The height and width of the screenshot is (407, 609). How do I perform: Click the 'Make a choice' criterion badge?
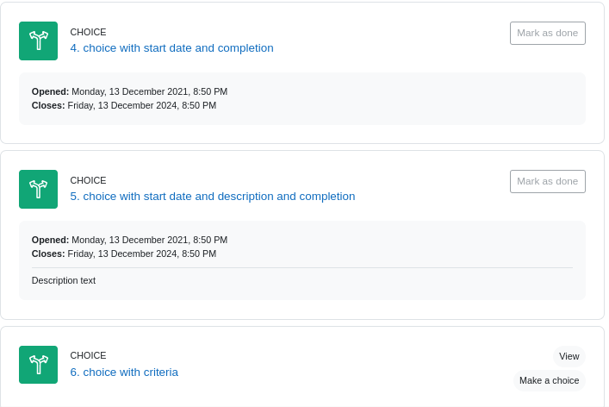click(x=550, y=380)
